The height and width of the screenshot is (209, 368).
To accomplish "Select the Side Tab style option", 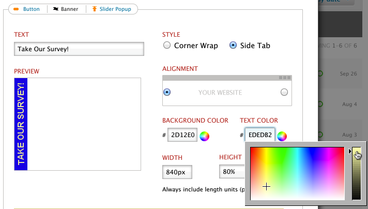I will (233, 46).
